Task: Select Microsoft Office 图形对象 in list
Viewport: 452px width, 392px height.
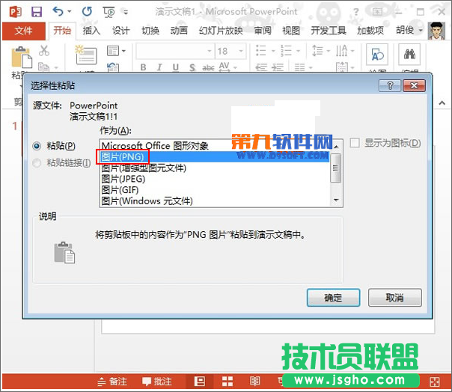Action: pos(215,146)
